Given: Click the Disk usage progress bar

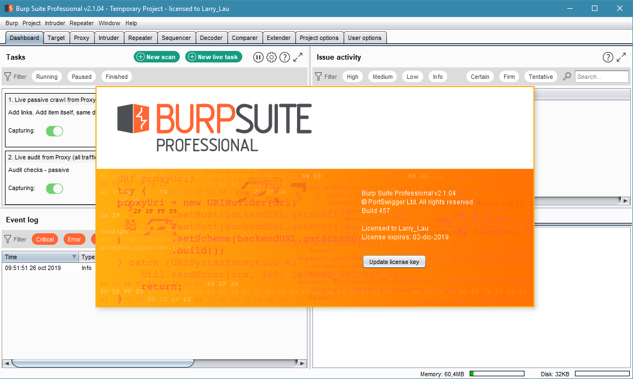Looking at the screenshot, I should point(602,374).
